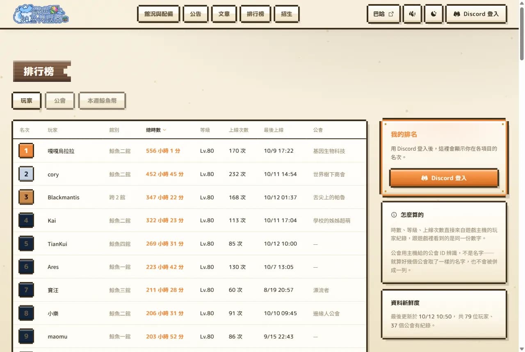Click guild name 舌尖上的帕魯

[329, 197]
